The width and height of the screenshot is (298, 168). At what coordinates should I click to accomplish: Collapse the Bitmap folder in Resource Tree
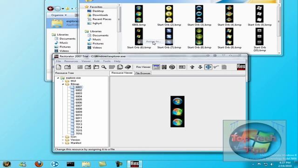click(63, 84)
